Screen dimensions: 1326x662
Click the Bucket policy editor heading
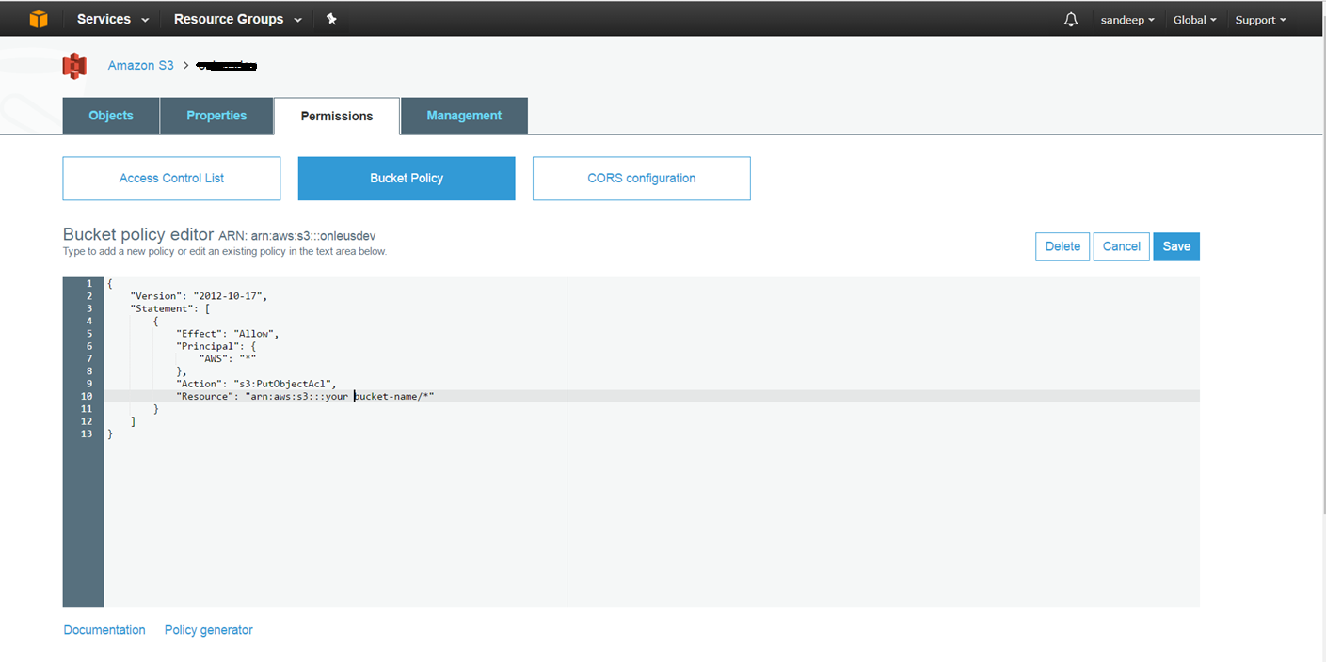pos(138,234)
